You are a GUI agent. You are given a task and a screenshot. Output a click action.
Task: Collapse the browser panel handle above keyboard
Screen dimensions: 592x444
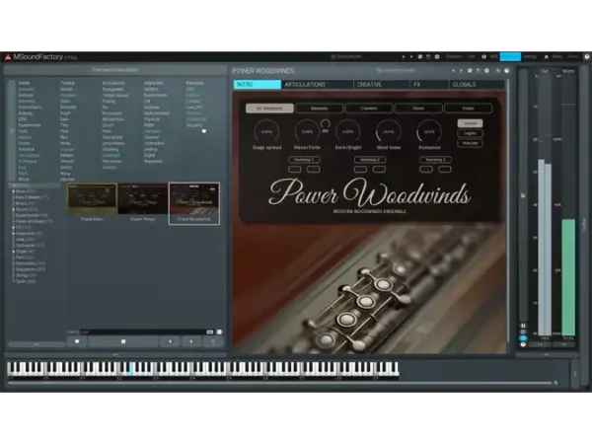[x=115, y=354]
